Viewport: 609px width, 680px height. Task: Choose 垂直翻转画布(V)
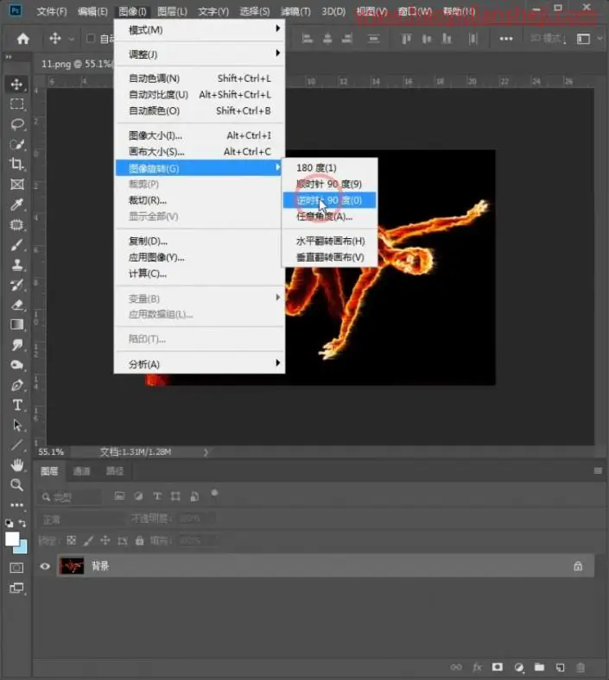pos(329,257)
